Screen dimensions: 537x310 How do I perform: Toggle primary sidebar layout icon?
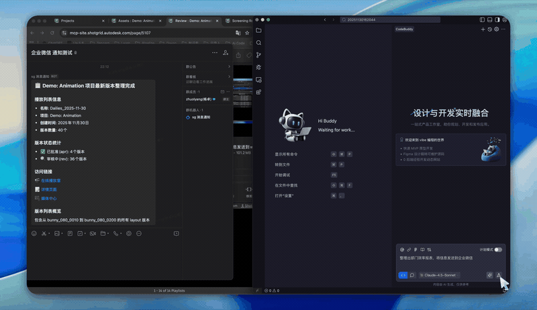(x=482, y=20)
